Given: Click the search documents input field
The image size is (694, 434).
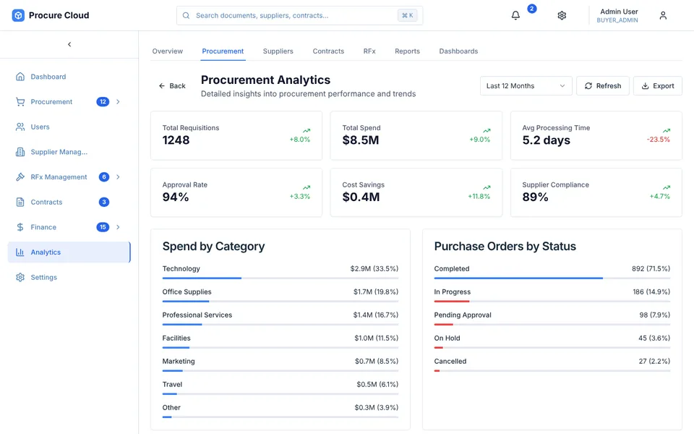Looking at the screenshot, I should pyautogui.click(x=299, y=15).
